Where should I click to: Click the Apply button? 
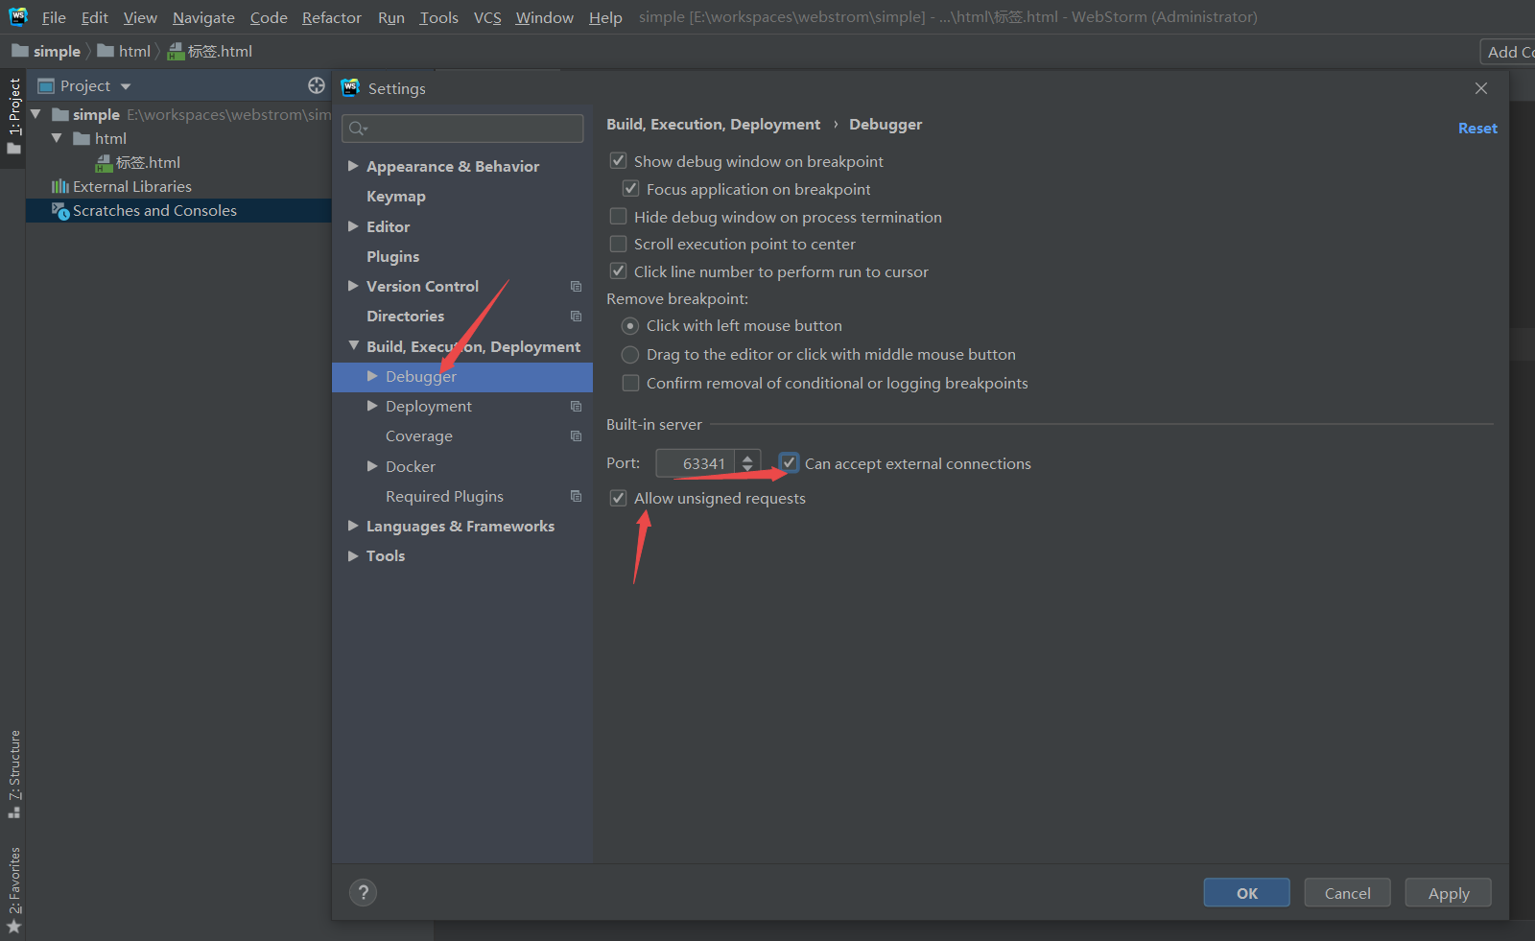(1448, 892)
